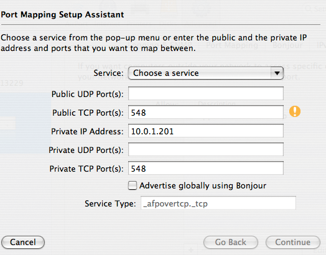The height and width of the screenshot is (255, 326).
Task: Enable Advertise globally using Bonjour checkbox
Action: coord(133,185)
